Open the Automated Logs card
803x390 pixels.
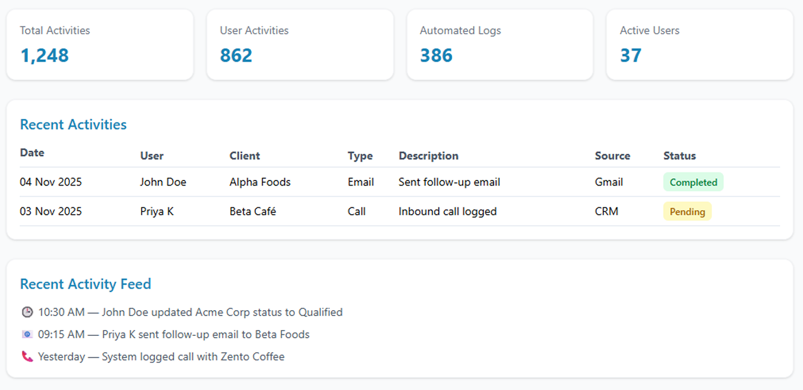499,45
